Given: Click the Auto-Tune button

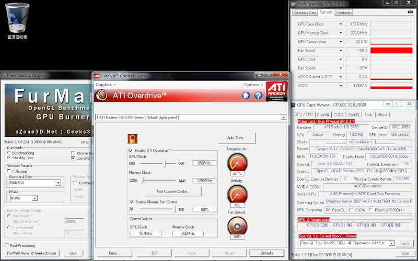Looking at the screenshot, I should tap(237, 138).
